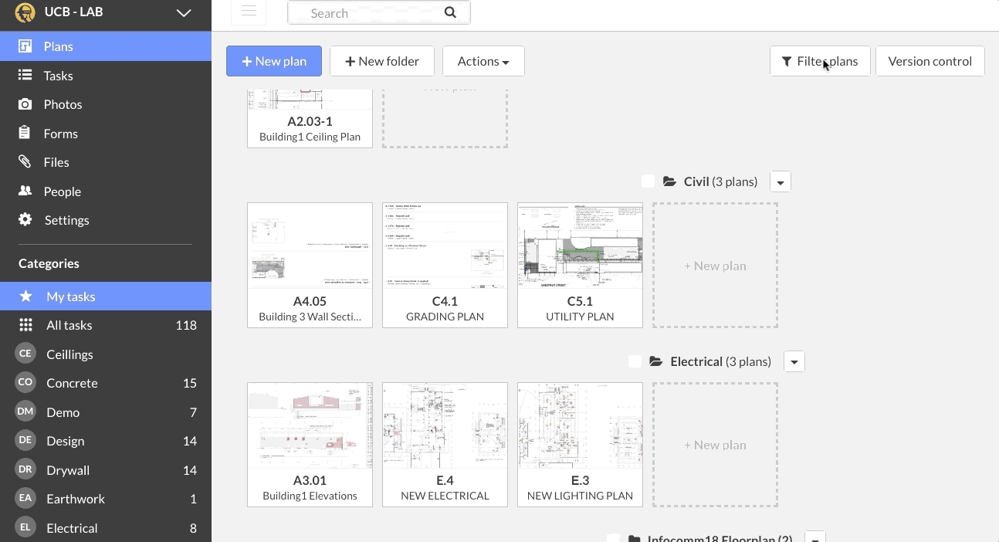Select the Forms clipboard icon
This screenshot has height=542, width=999.
[25, 133]
